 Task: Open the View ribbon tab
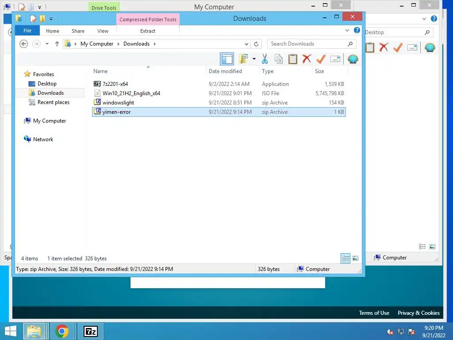click(103, 31)
